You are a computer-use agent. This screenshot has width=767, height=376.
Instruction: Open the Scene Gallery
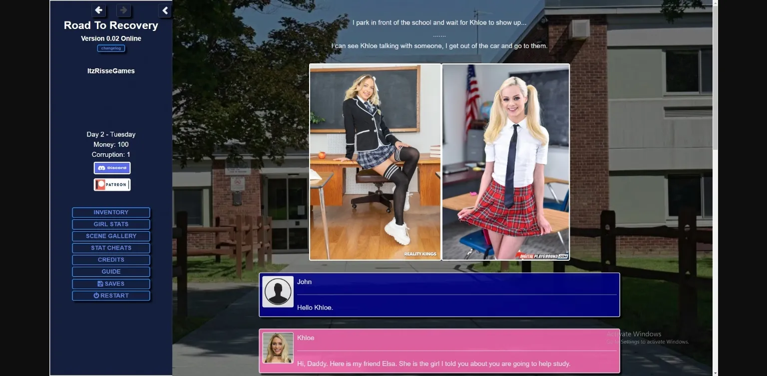pyautogui.click(x=111, y=236)
